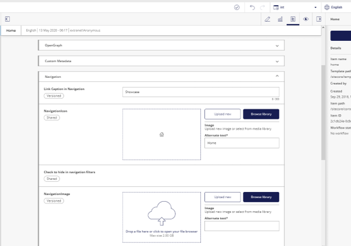Undo the last change
Viewport: 351px width, 246px height.
point(252,7)
